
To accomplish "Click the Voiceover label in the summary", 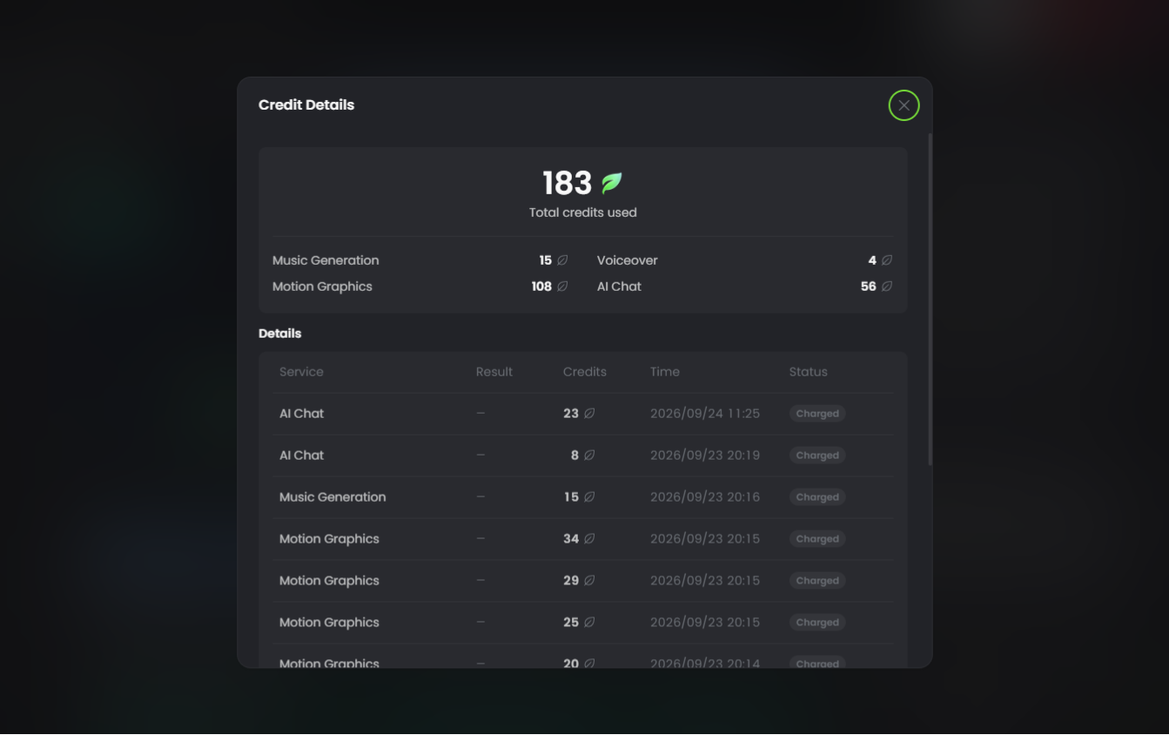I will pos(628,260).
